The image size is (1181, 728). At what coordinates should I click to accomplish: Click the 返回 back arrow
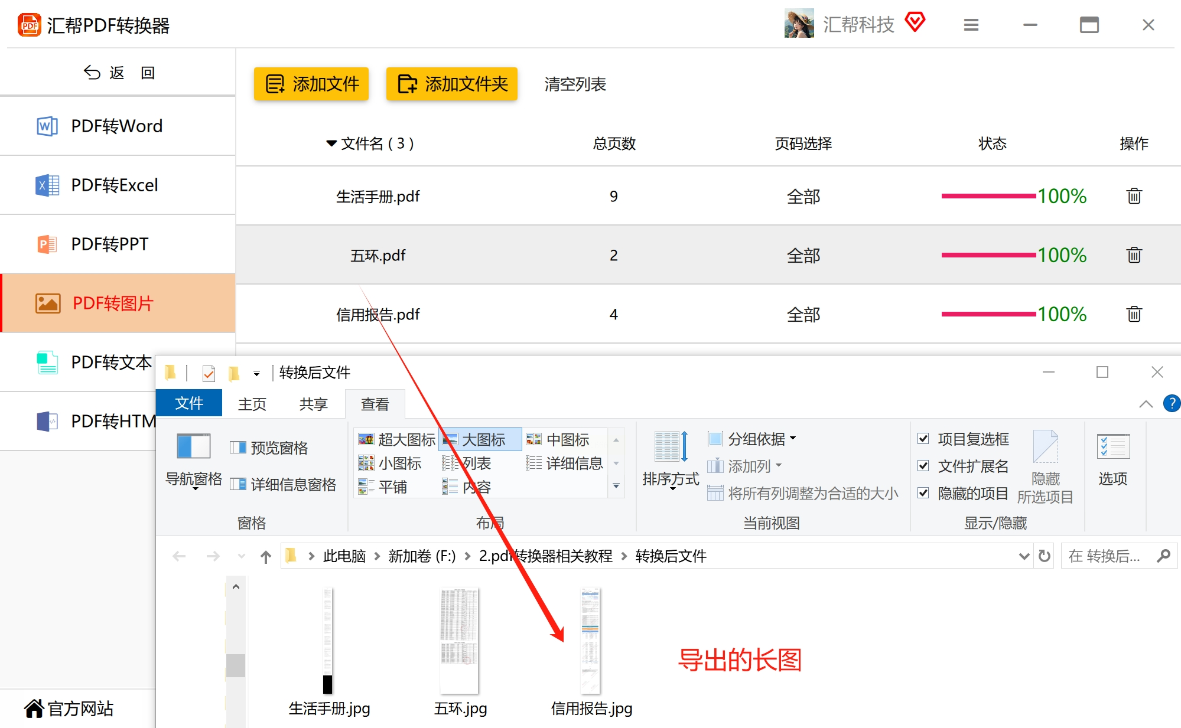click(92, 73)
